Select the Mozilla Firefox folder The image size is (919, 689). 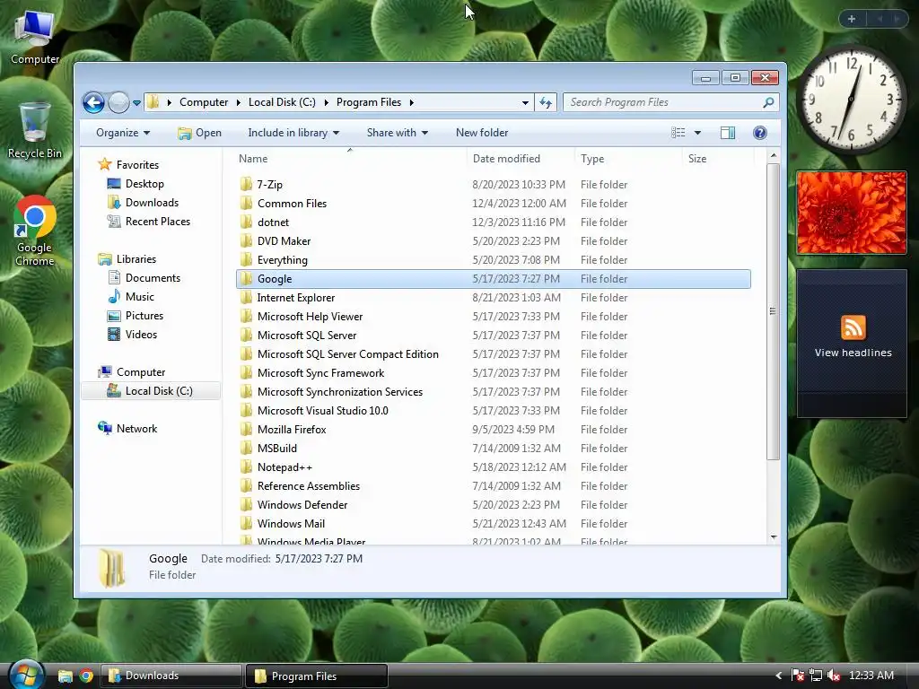pos(292,430)
